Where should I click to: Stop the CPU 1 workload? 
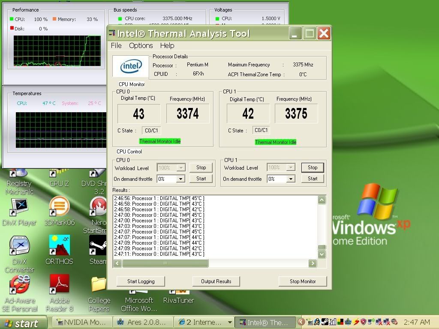click(x=313, y=167)
